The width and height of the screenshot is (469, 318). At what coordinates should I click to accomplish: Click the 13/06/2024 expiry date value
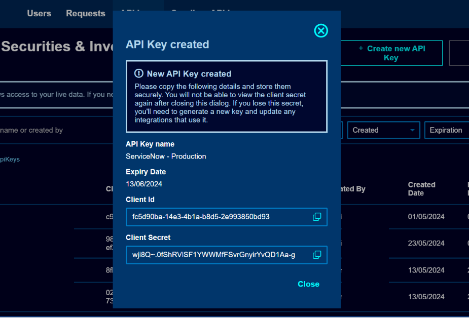pyautogui.click(x=144, y=184)
